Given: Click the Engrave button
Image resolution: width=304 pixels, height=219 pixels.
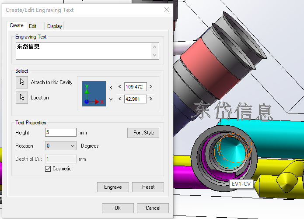Looking at the screenshot, I should tap(113, 187).
